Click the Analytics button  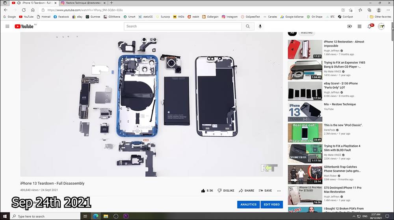pyautogui.click(x=248, y=204)
